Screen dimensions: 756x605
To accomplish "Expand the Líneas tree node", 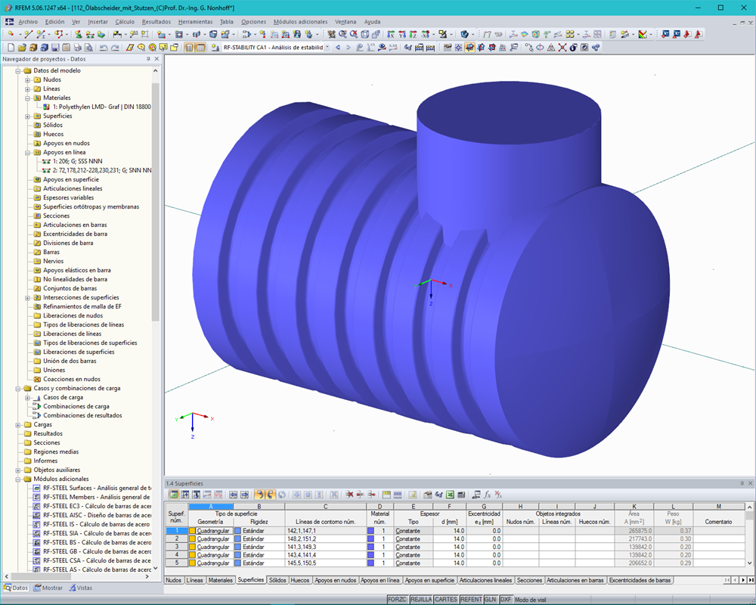I will point(27,88).
